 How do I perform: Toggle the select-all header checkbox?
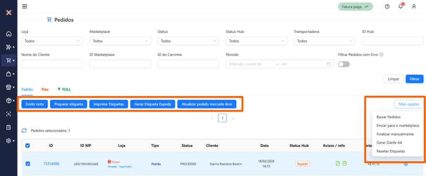point(28,146)
